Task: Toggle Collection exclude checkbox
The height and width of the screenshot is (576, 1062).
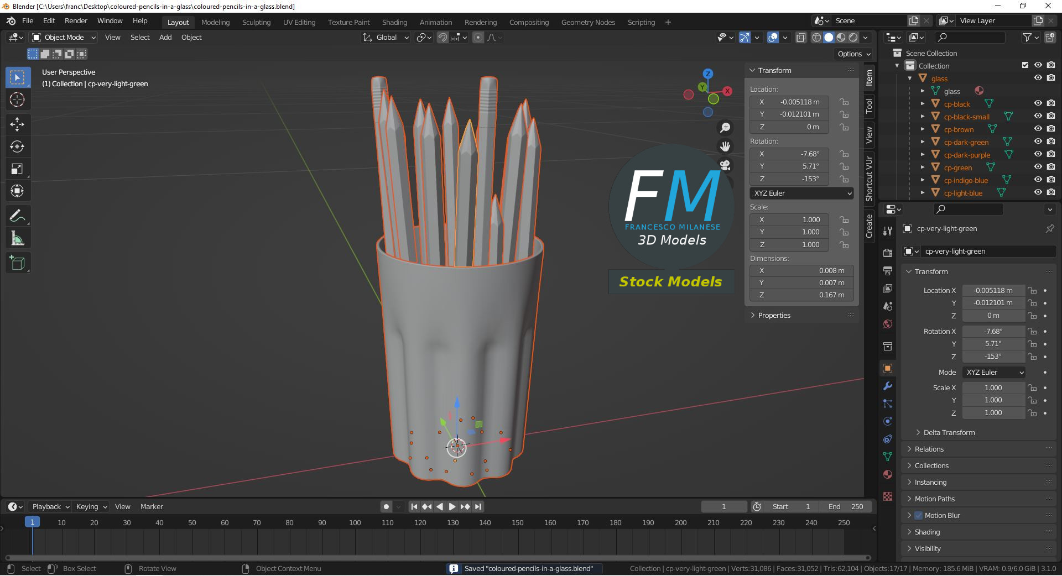Action: (1025, 65)
